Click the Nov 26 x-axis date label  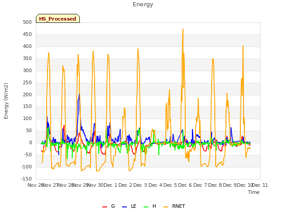(x=35, y=185)
